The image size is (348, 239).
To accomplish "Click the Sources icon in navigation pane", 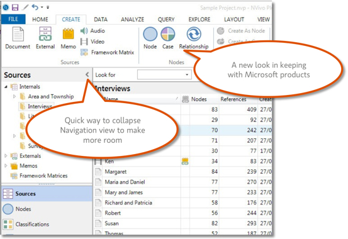I will pyautogui.click(x=8, y=194).
